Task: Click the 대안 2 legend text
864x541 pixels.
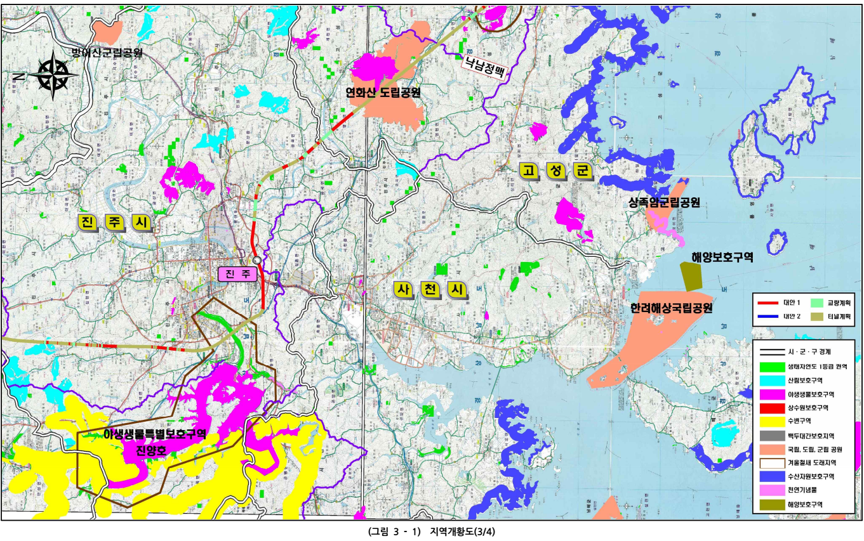Action: coord(793,316)
